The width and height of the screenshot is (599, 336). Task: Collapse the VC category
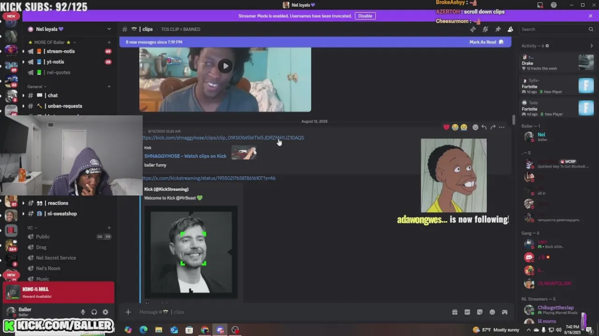click(32, 228)
